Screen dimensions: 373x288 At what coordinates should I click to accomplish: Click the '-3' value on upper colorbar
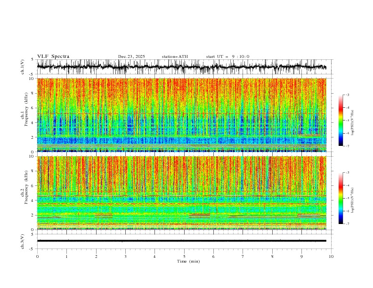coord(348,95)
